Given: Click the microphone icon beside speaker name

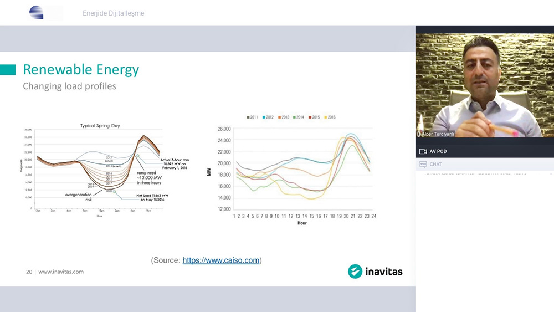Looking at the screenshot, I should tap(419, 134).
